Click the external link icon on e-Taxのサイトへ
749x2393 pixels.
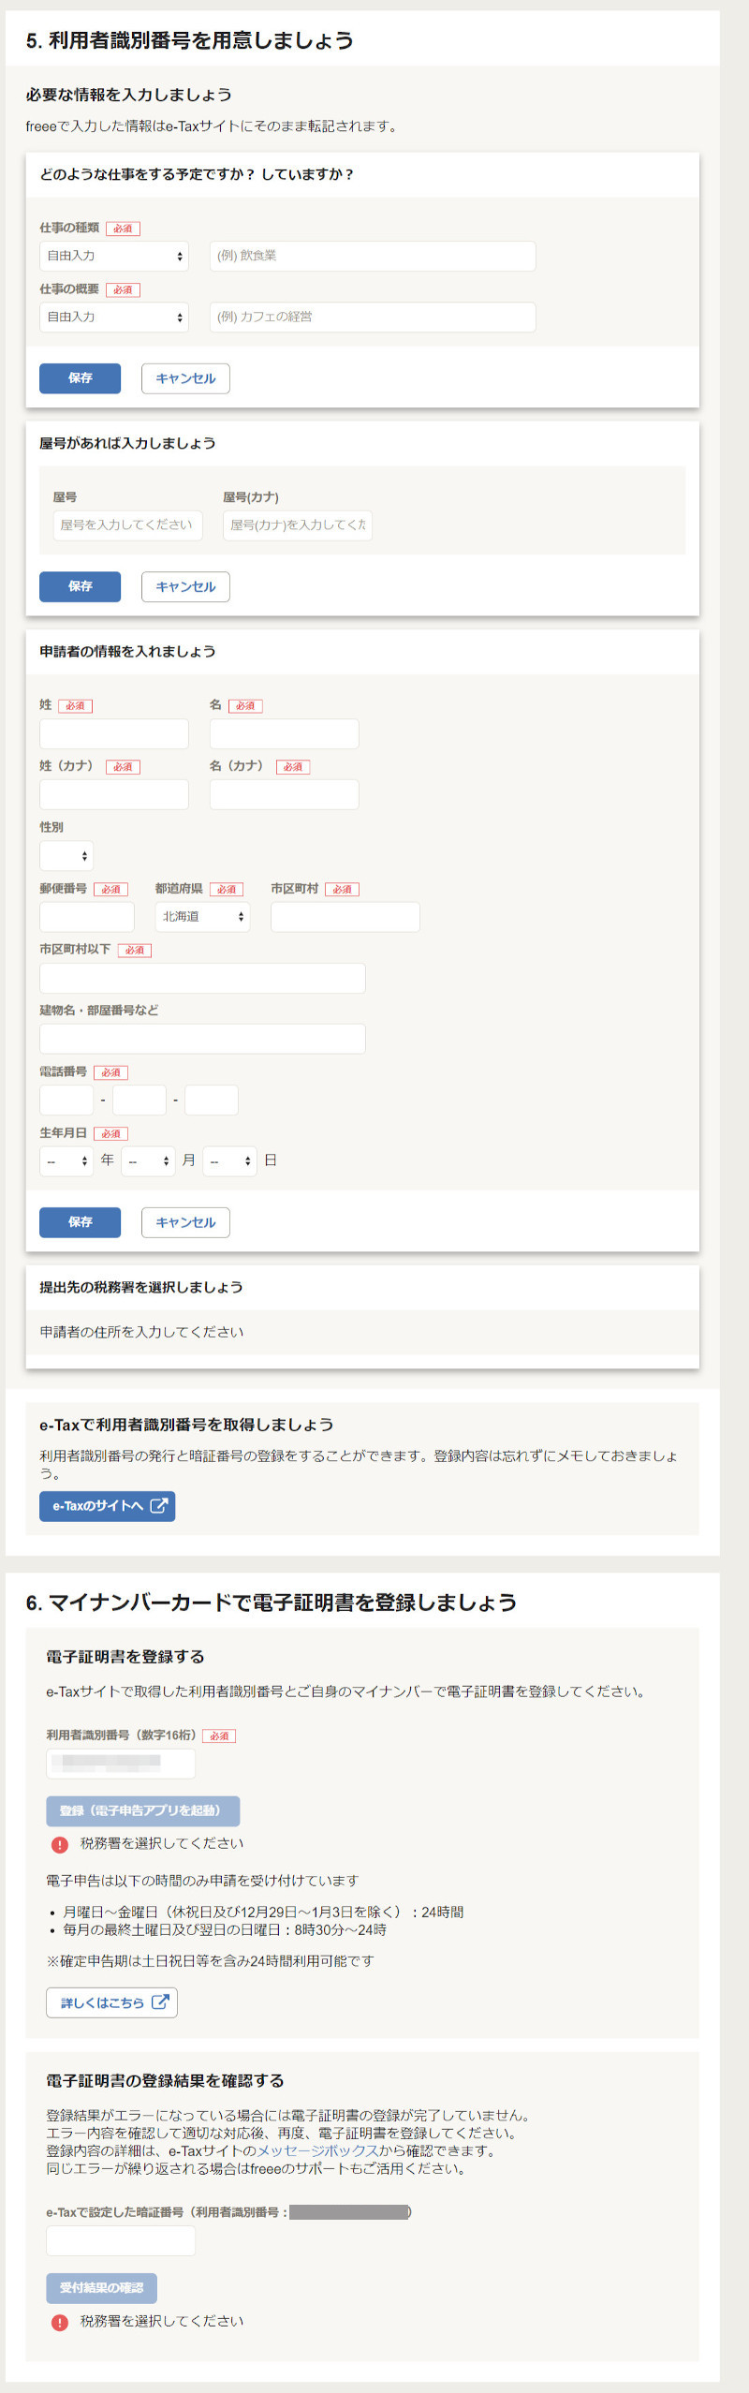[159, 1505]
